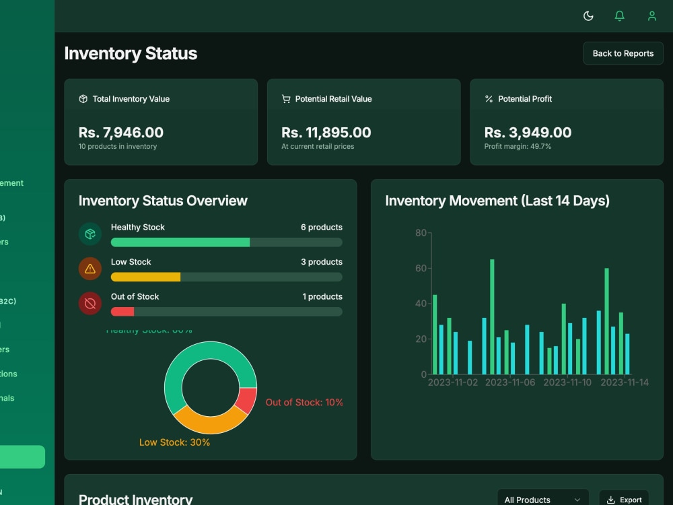Click 'Low Stock: 30%' chart label

[175, 442]
